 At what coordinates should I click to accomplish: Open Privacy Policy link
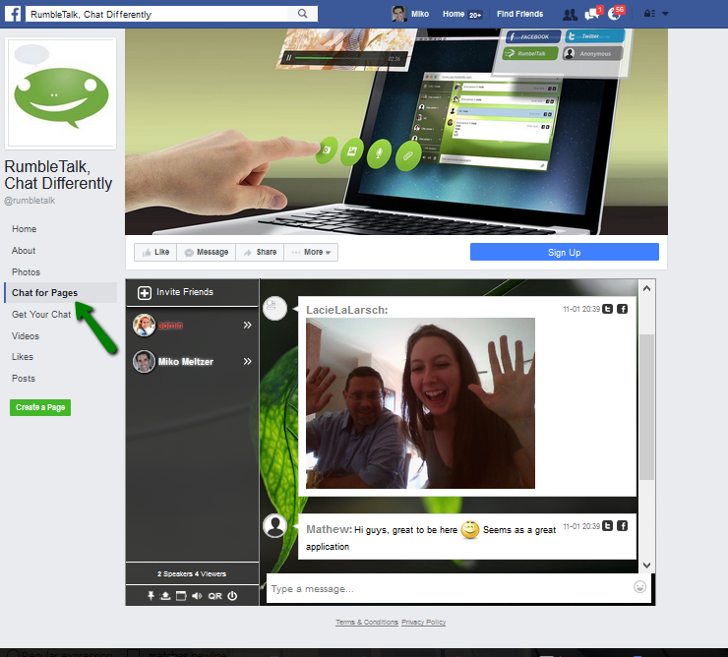coord(423,623)
